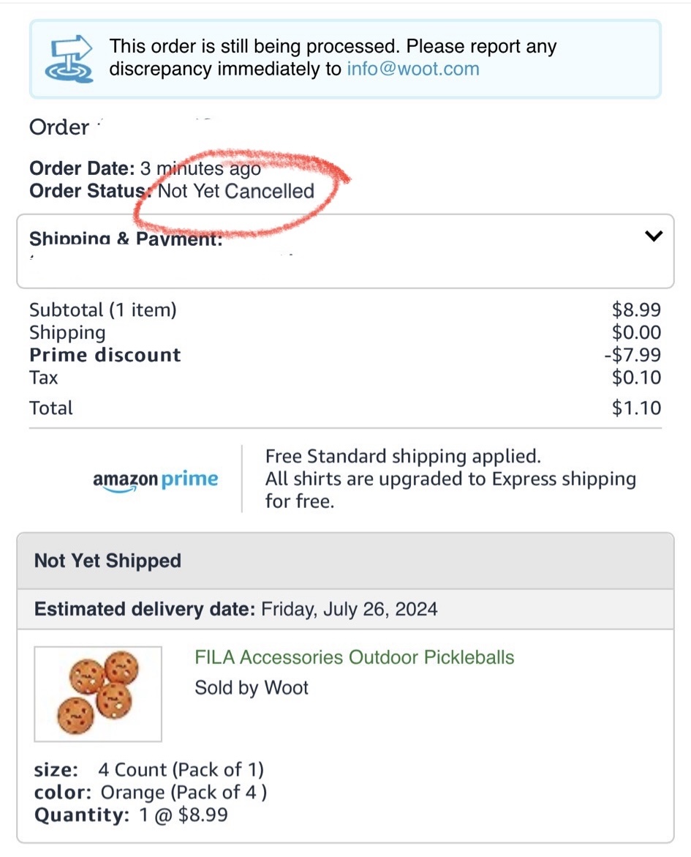Click the Quantity 1 @ $8.99 line
Viewport: 691px width, 857px height.
click(131, 815)
